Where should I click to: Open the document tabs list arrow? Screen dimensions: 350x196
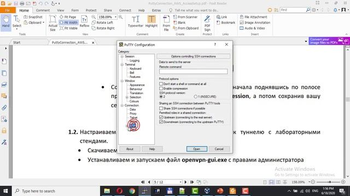306,41
